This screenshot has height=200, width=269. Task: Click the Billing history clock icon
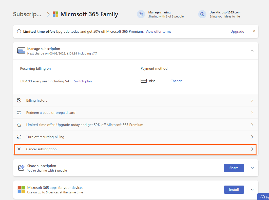pos(19,100)
